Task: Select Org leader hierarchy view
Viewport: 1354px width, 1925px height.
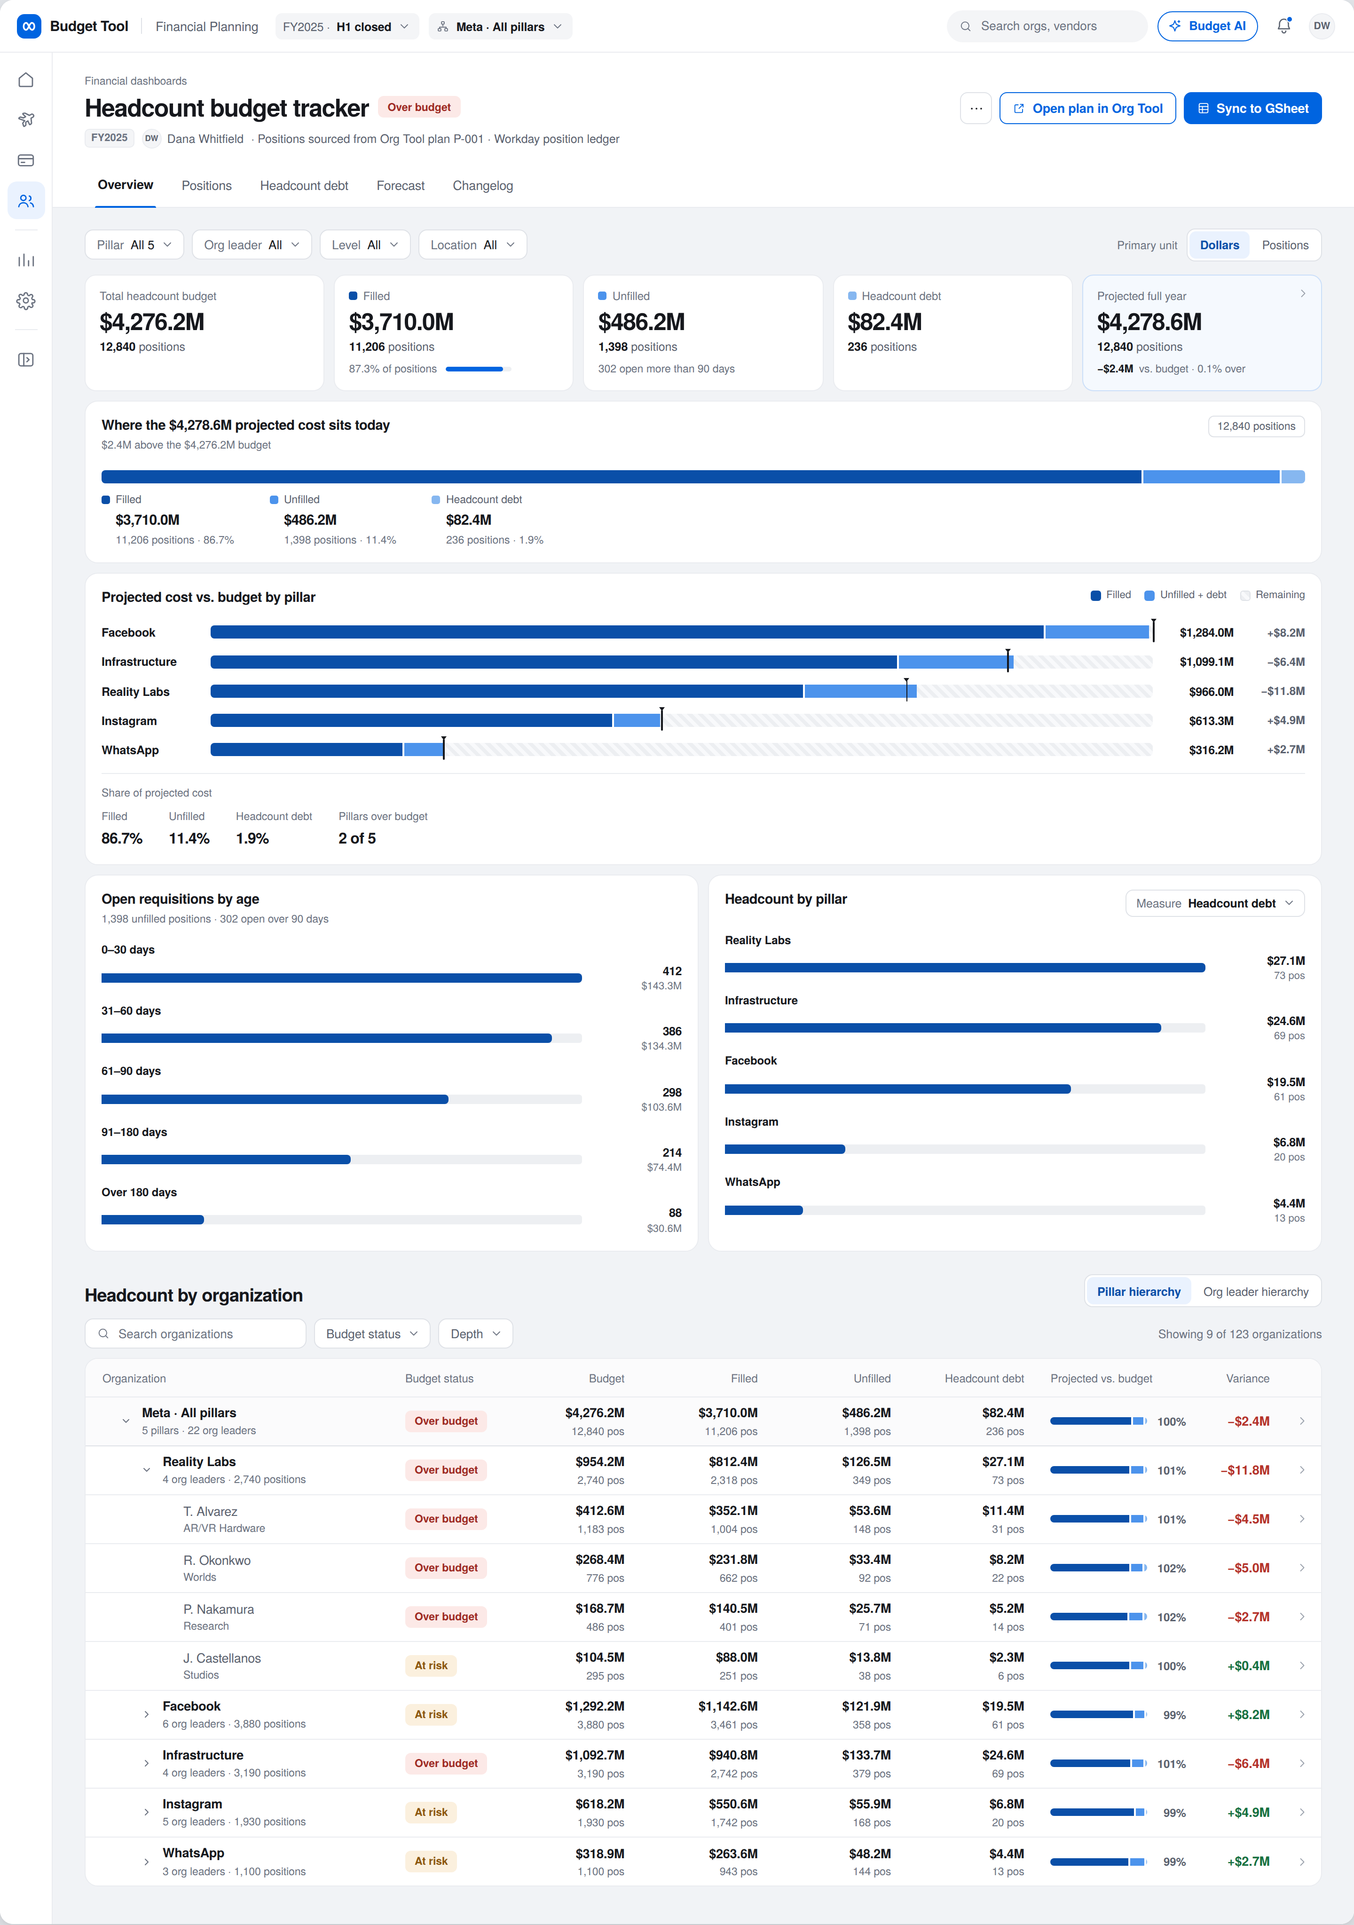Action: point(1255,1291)
